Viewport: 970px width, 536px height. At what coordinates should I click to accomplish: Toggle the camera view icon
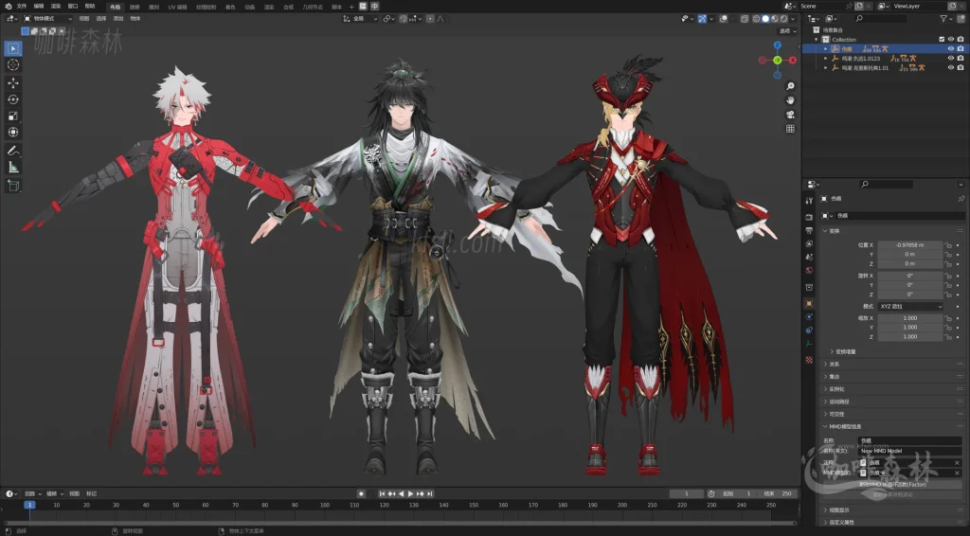[x=790, y=115]
